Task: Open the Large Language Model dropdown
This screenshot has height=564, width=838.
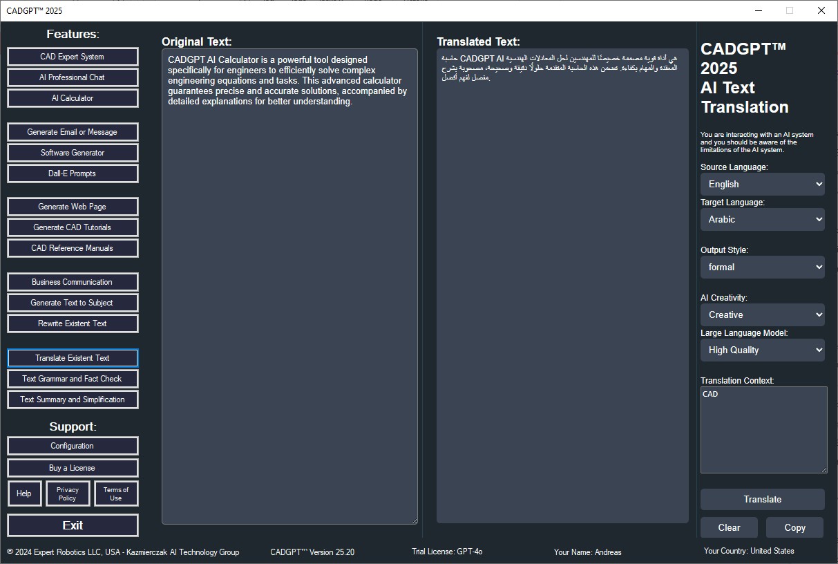Action: (x=763, y=350)
